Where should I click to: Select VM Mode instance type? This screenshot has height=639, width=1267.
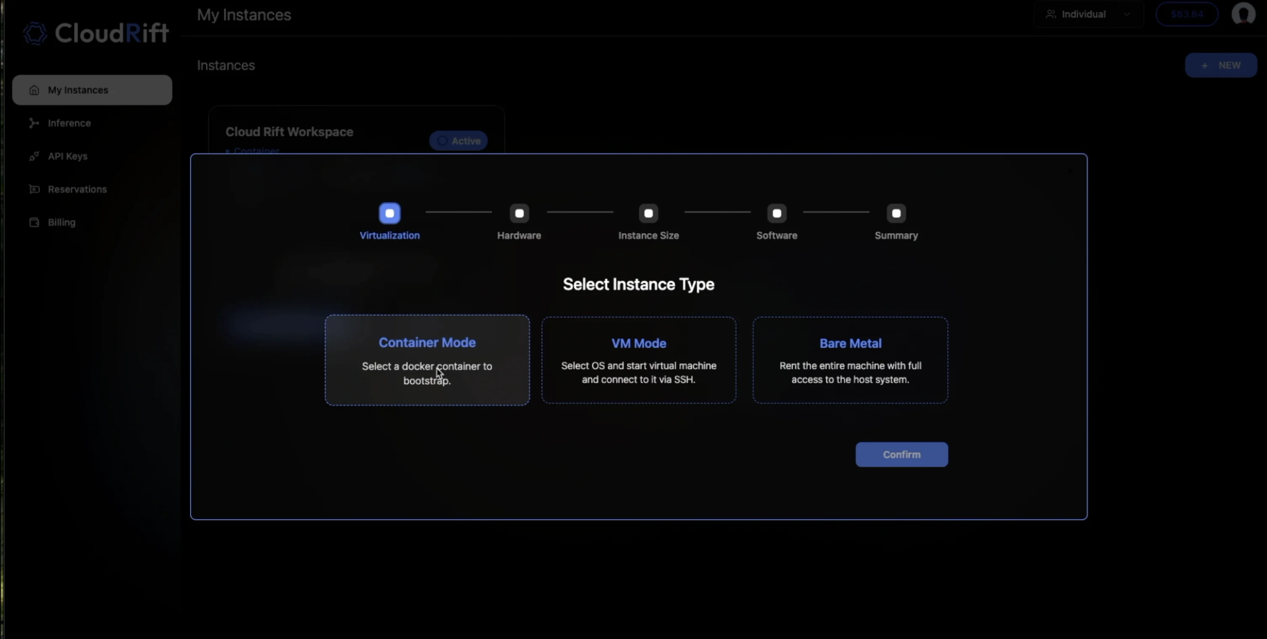639,360
